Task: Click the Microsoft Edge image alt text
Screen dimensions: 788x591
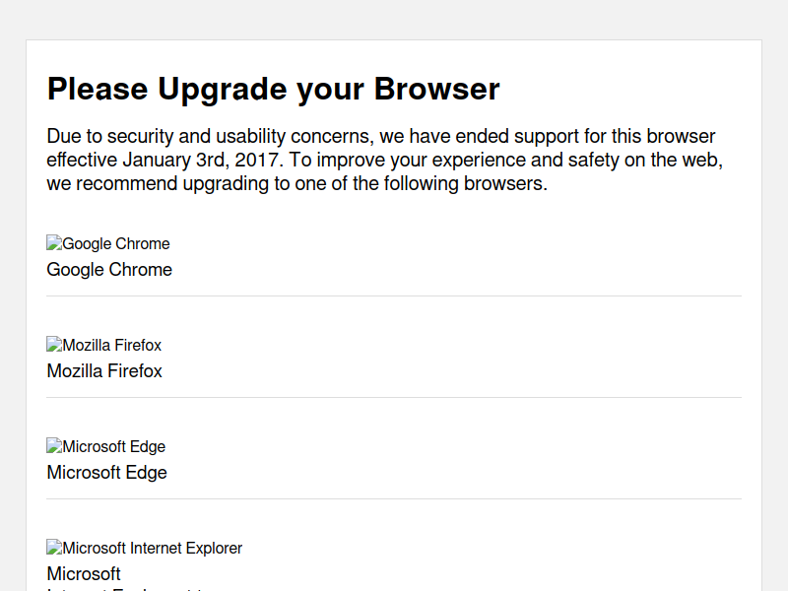Action: pyautogui.click(x=114, y=447)
